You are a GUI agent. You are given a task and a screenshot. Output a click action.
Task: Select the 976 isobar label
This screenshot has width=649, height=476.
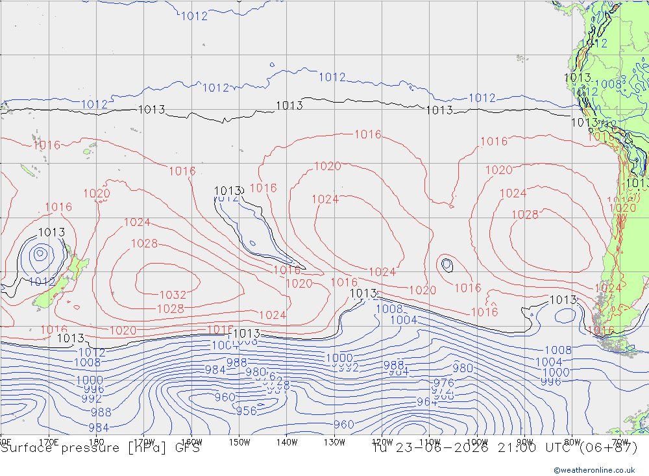click(444, 382)
